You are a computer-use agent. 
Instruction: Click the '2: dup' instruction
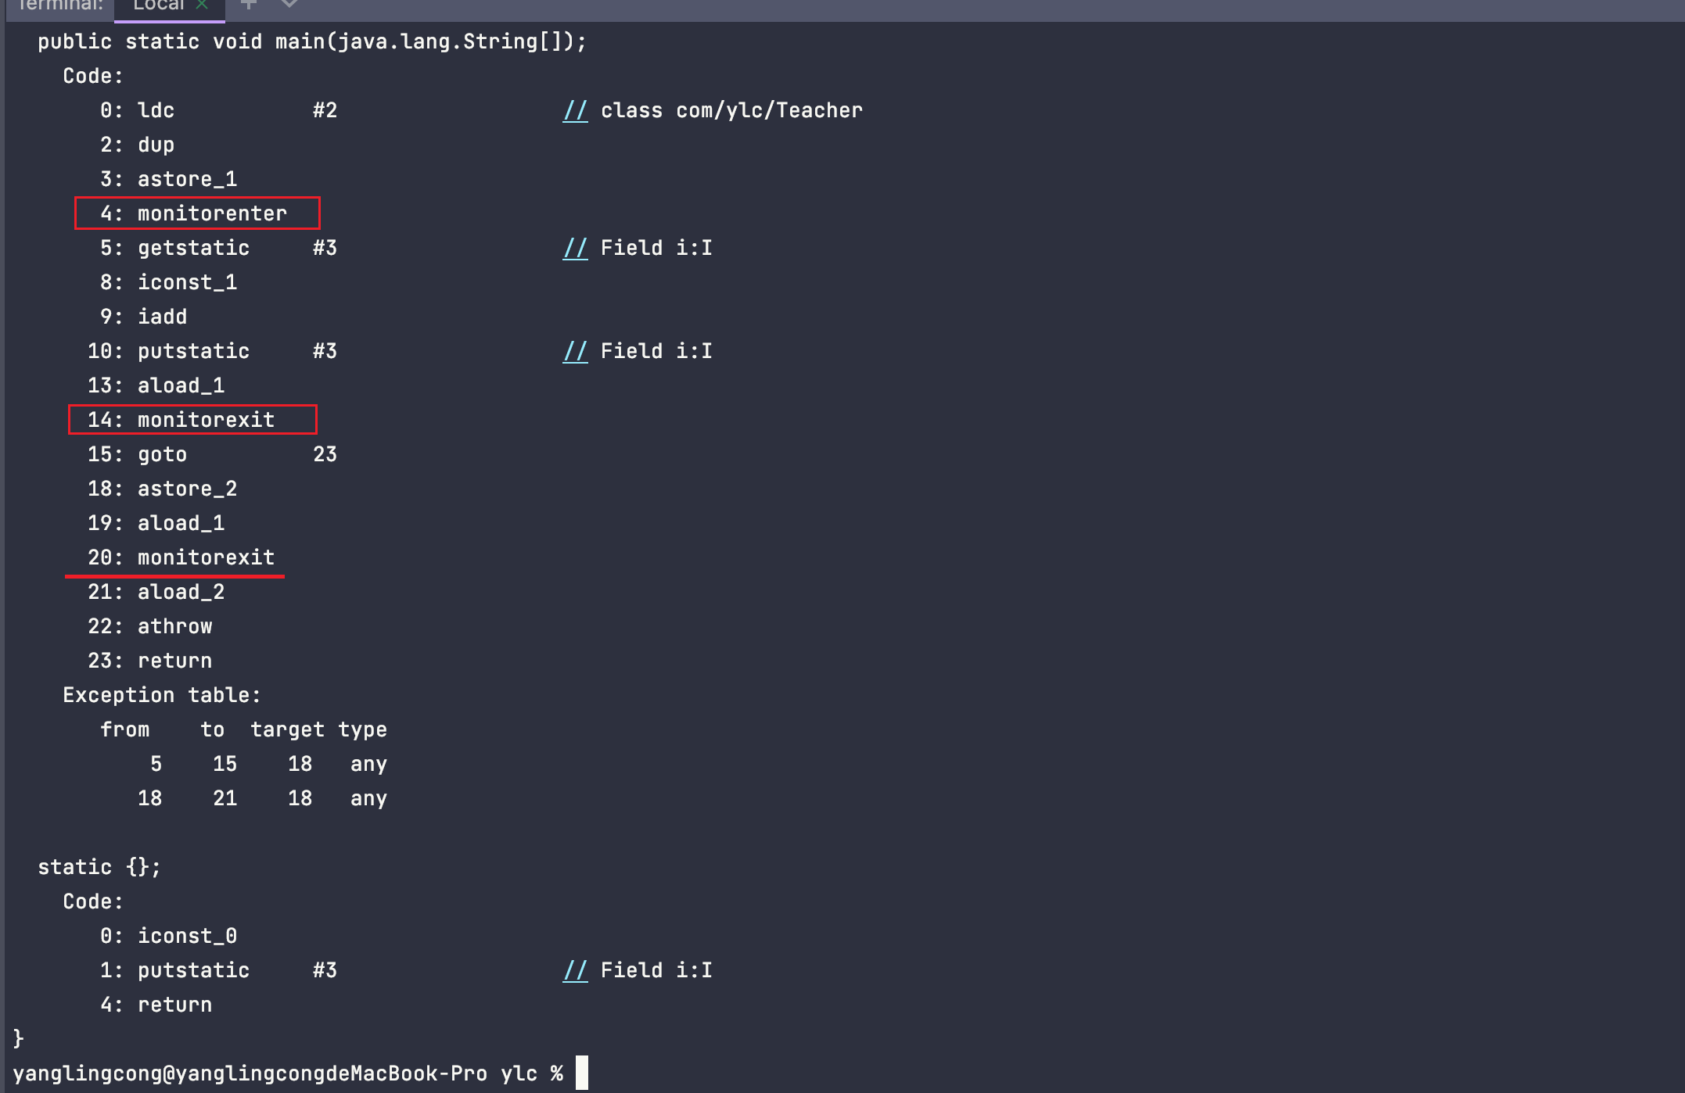[137, 145]
